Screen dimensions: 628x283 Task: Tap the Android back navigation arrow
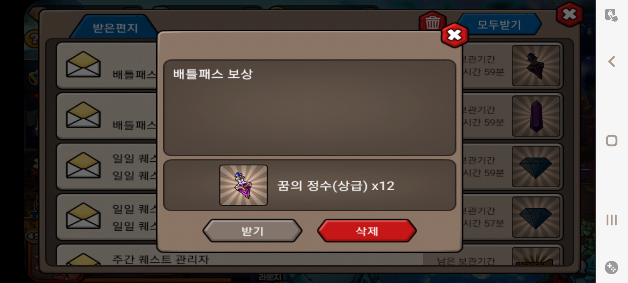612,62
